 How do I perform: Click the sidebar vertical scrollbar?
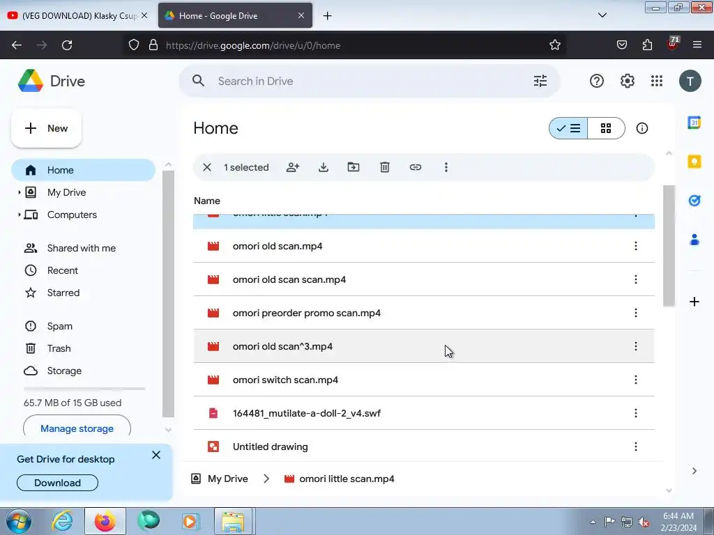tap(168, 294)
